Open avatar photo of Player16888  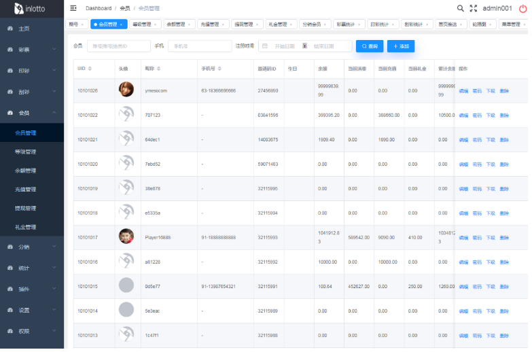pyautogui.click(x=126, y=236)
